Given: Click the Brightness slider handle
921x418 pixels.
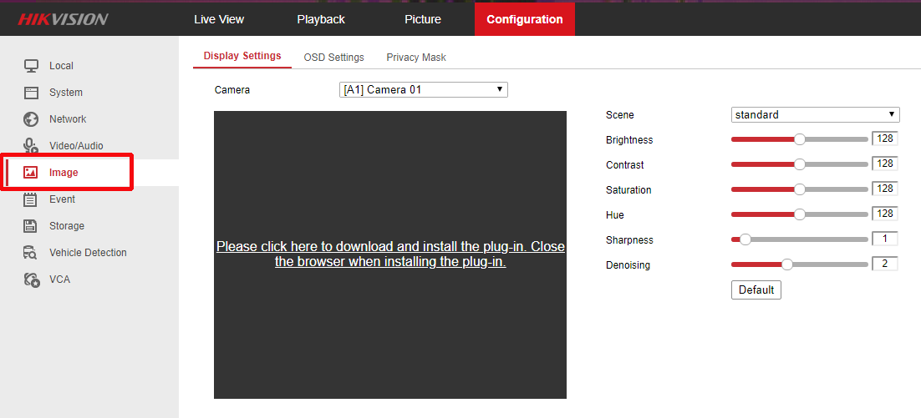Looking at the screenshot, I should (800, 139).
